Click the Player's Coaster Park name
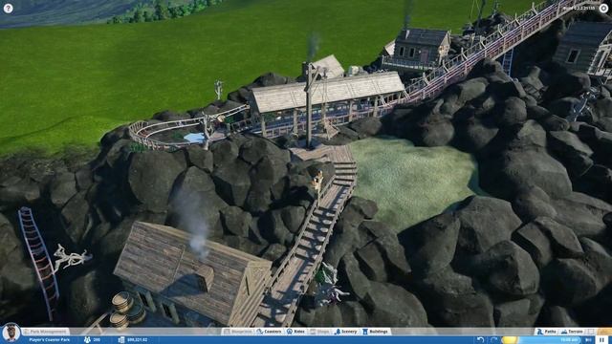Screen dimensions: 612x344 (x=49, y=340)
